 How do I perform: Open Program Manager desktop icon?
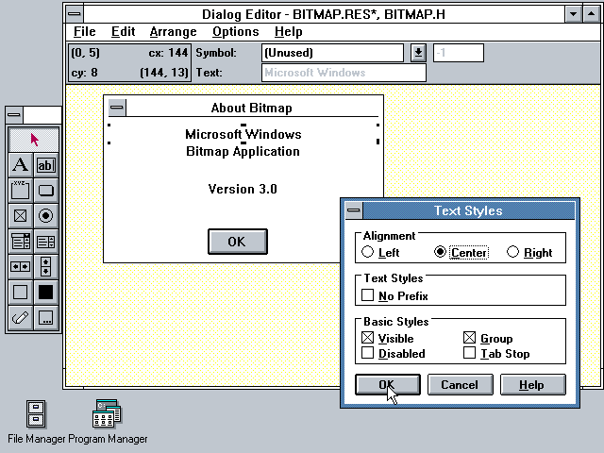point(107,421)
